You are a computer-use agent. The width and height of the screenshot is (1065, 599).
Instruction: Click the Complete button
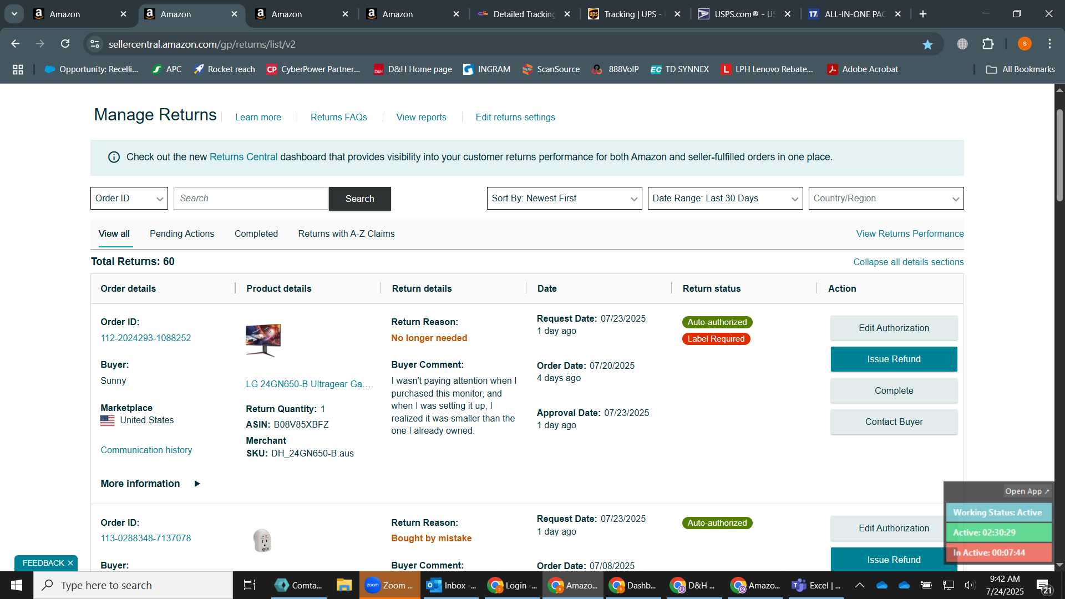point(894,390)
